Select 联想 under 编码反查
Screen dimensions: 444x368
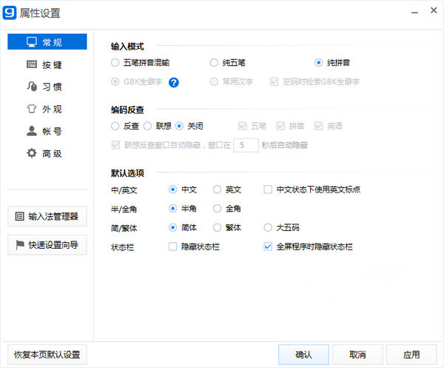147,126
